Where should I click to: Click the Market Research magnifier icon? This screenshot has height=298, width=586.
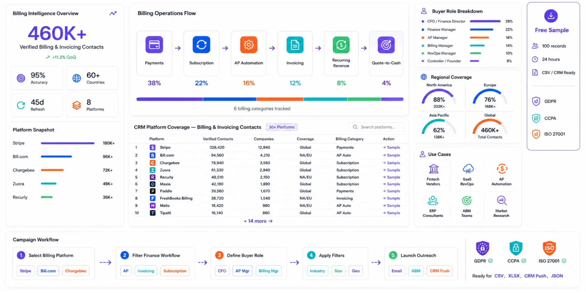pyautogui.click(x=502, y=200)
